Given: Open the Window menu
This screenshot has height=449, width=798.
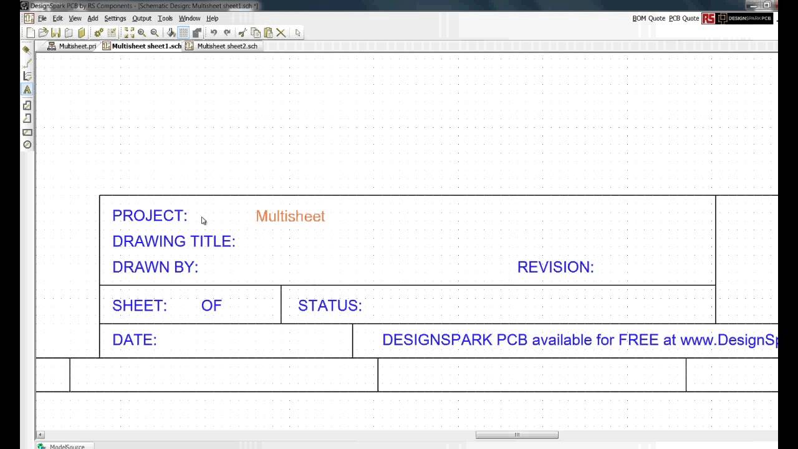Looking at the screenshot, I should tap(190, 19).
